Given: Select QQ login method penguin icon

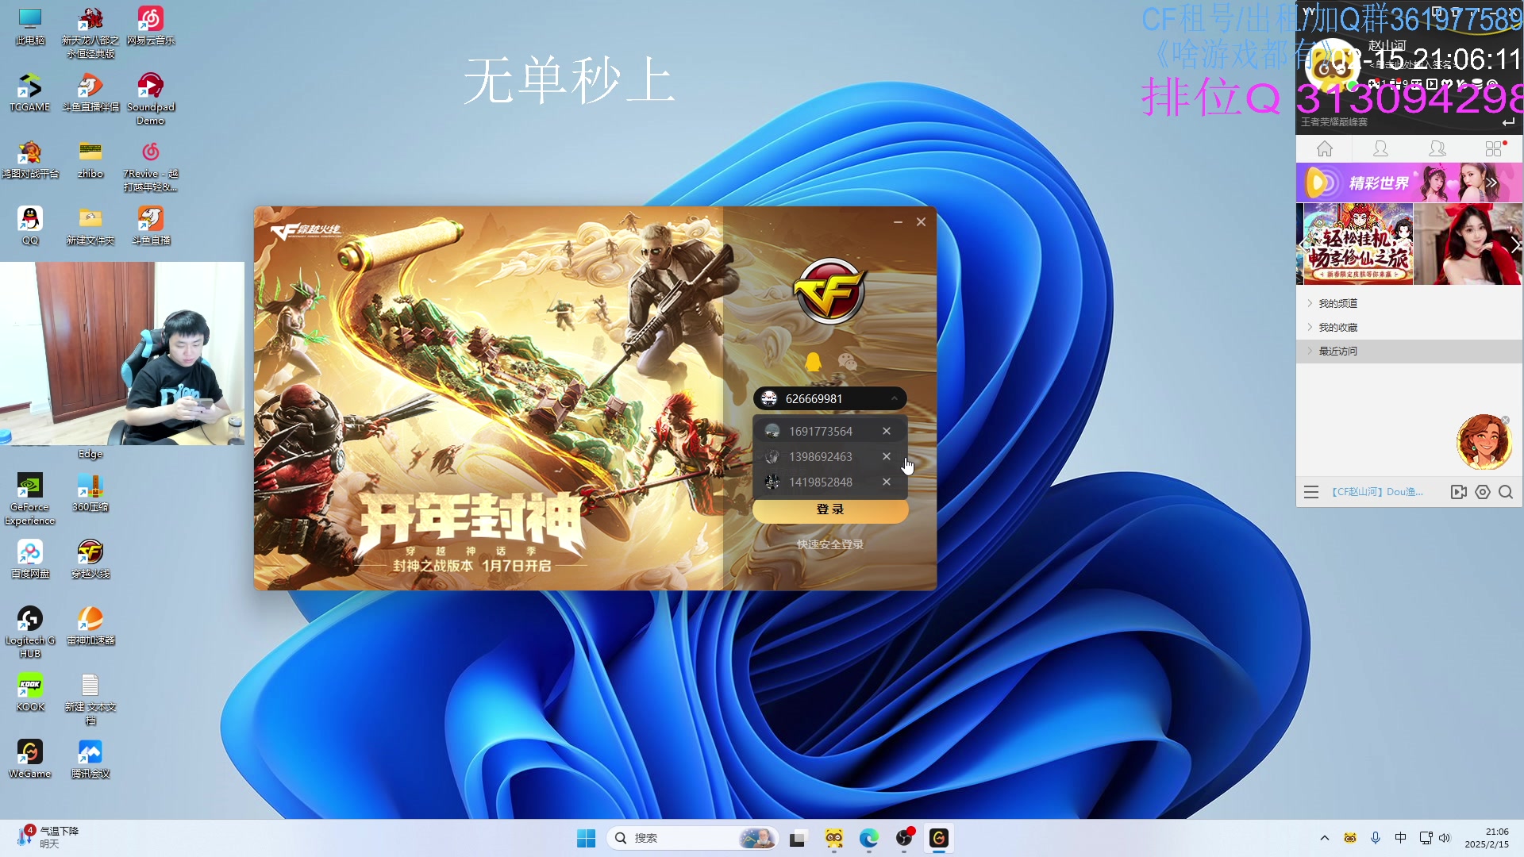Looking at the screenshot, I should 813,363.
